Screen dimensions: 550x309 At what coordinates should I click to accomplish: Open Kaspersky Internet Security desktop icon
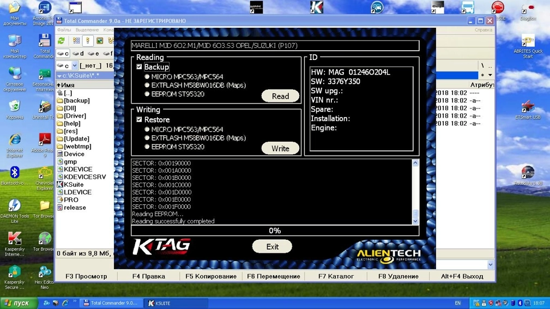[x=14, y=245]
